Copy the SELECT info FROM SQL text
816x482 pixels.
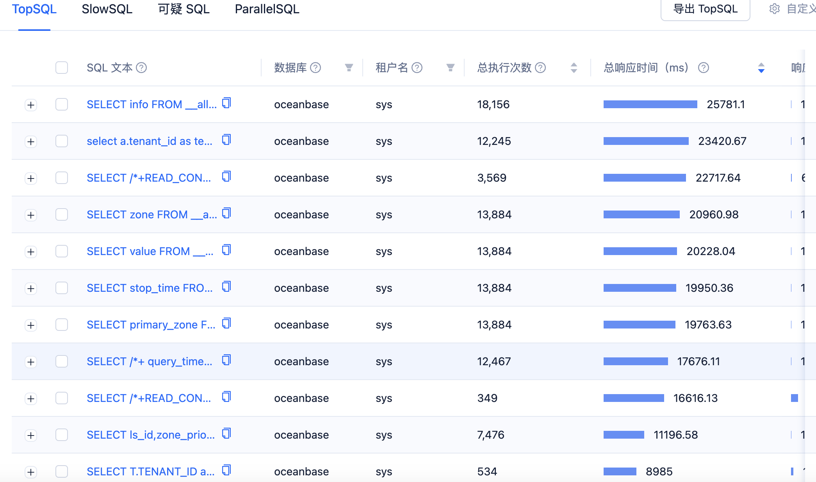pos(226,103)
